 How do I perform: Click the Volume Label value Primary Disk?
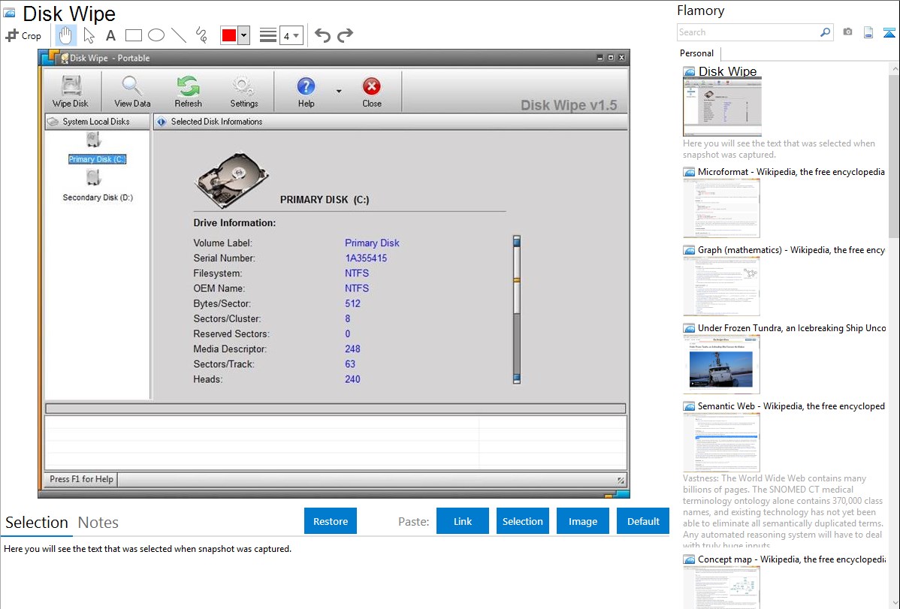click(372, 243)
